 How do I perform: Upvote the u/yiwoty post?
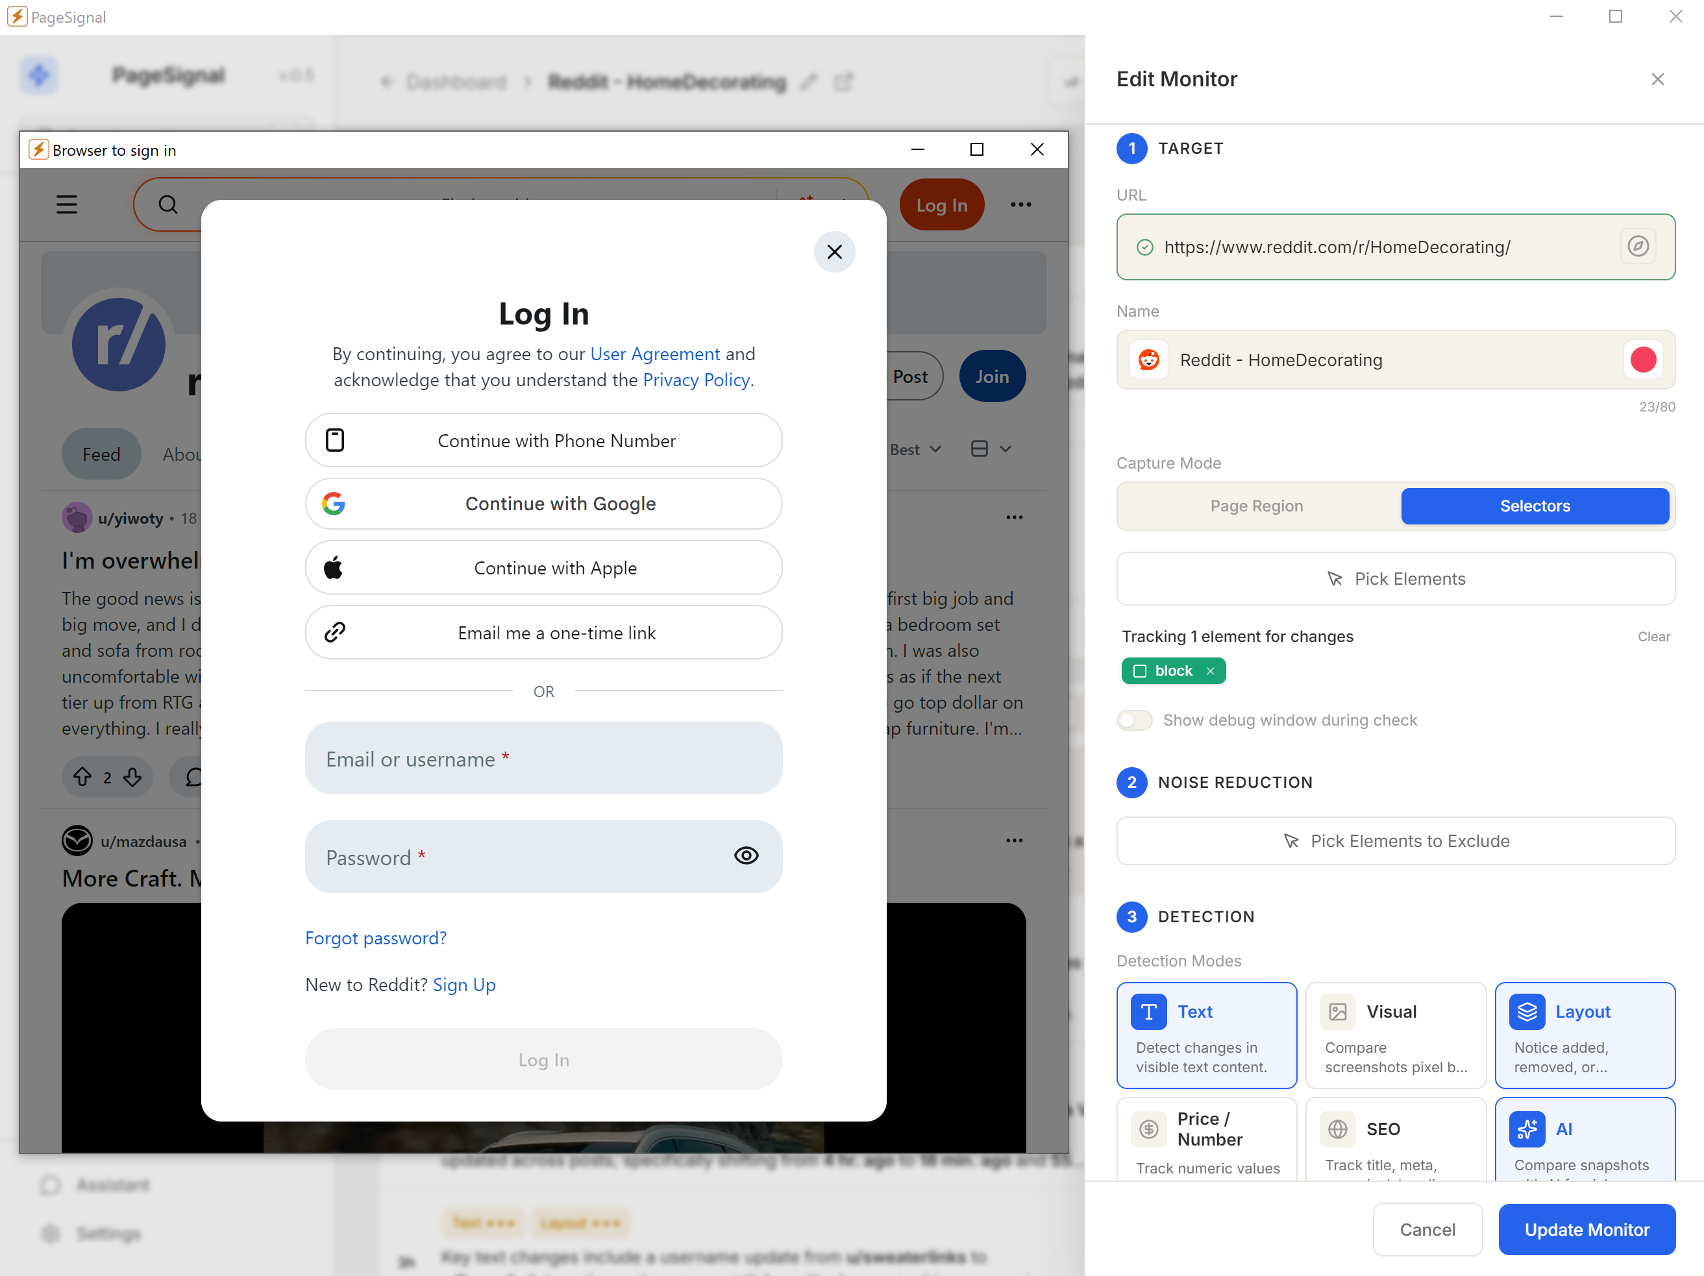(82, 777)
